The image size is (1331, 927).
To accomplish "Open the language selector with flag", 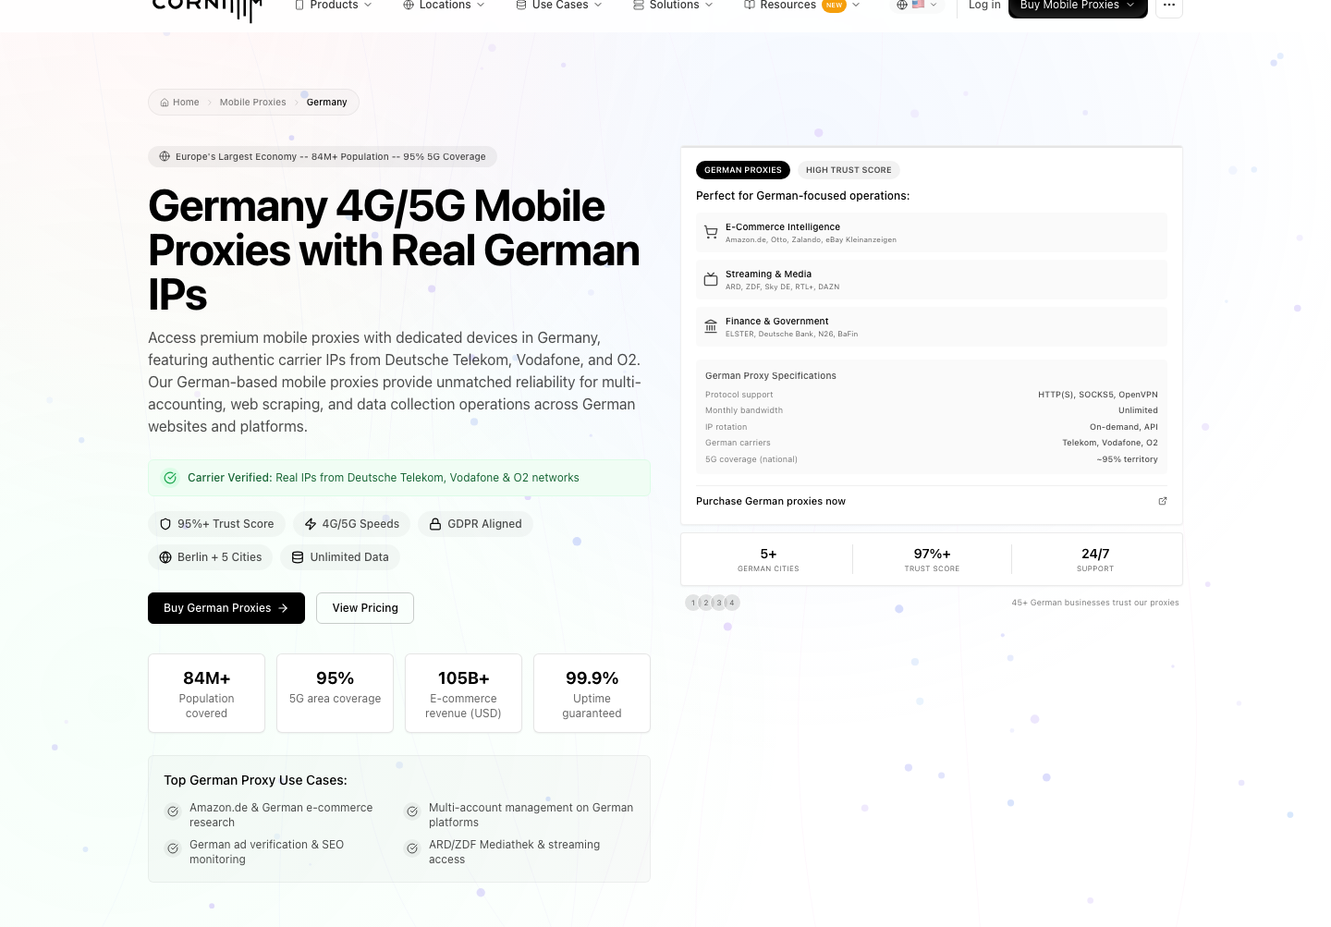I will tap(917, 6).
